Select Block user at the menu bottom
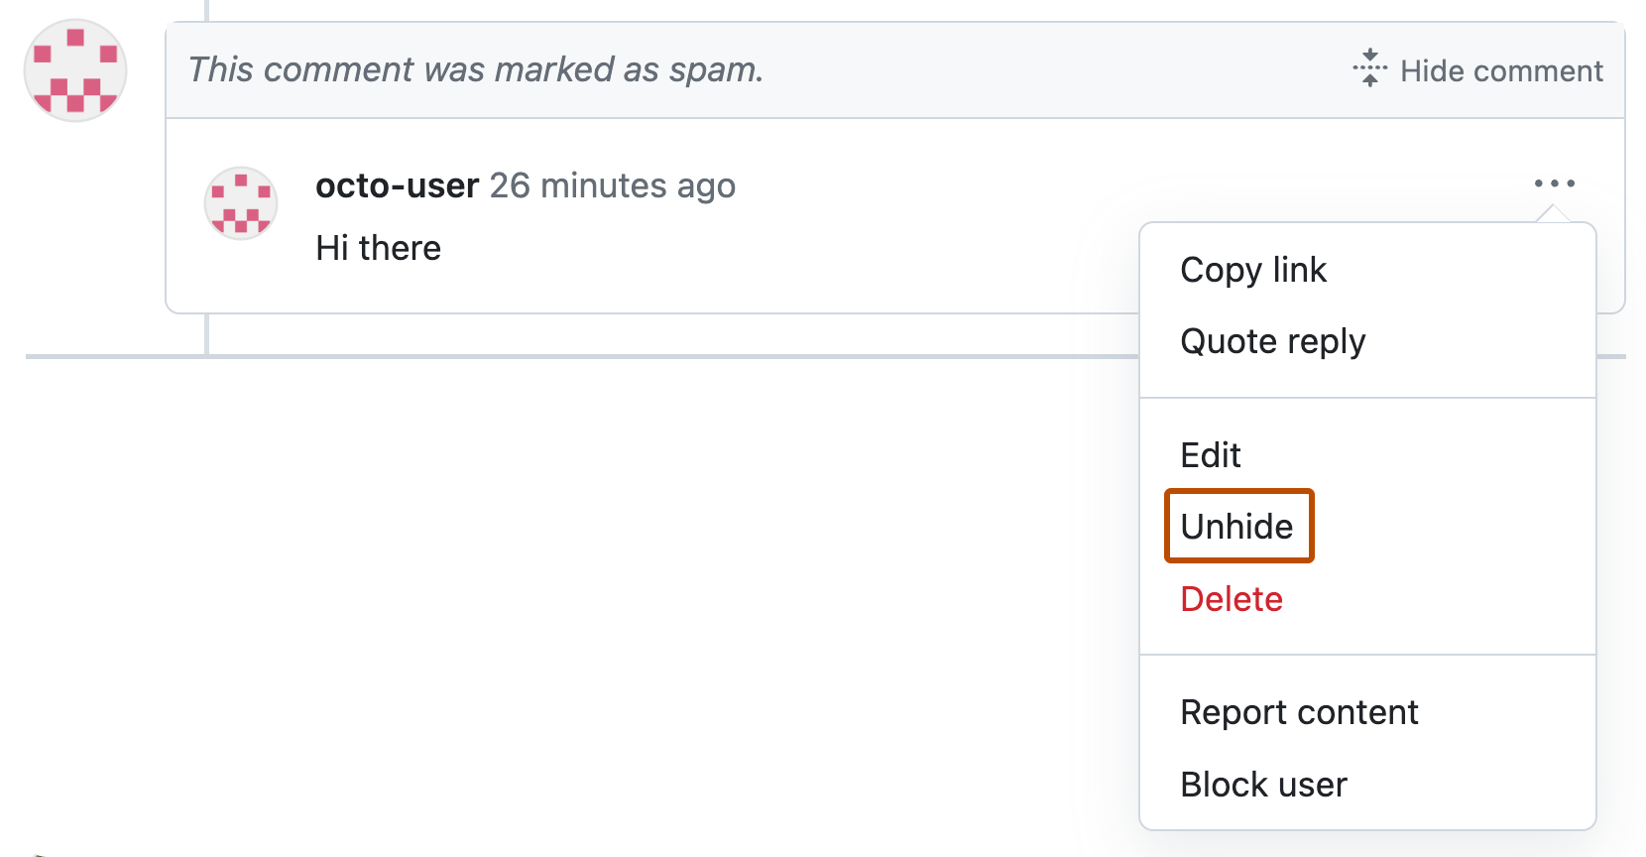Screen dimensions: 1646x857 click(1263, 784)
